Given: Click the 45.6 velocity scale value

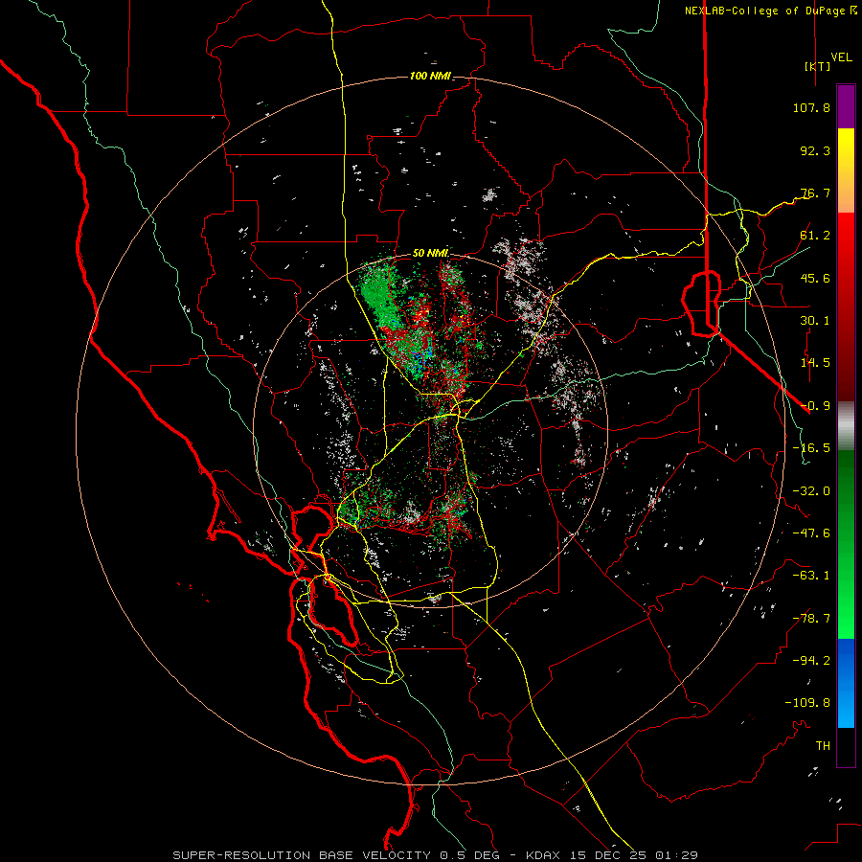Looking at the screenshot, I should click(x=815, y=278).
